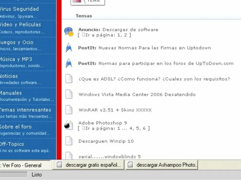
Task: Click the page icon beside Windows Vista Media Center
Action: [x=69, y=94]
